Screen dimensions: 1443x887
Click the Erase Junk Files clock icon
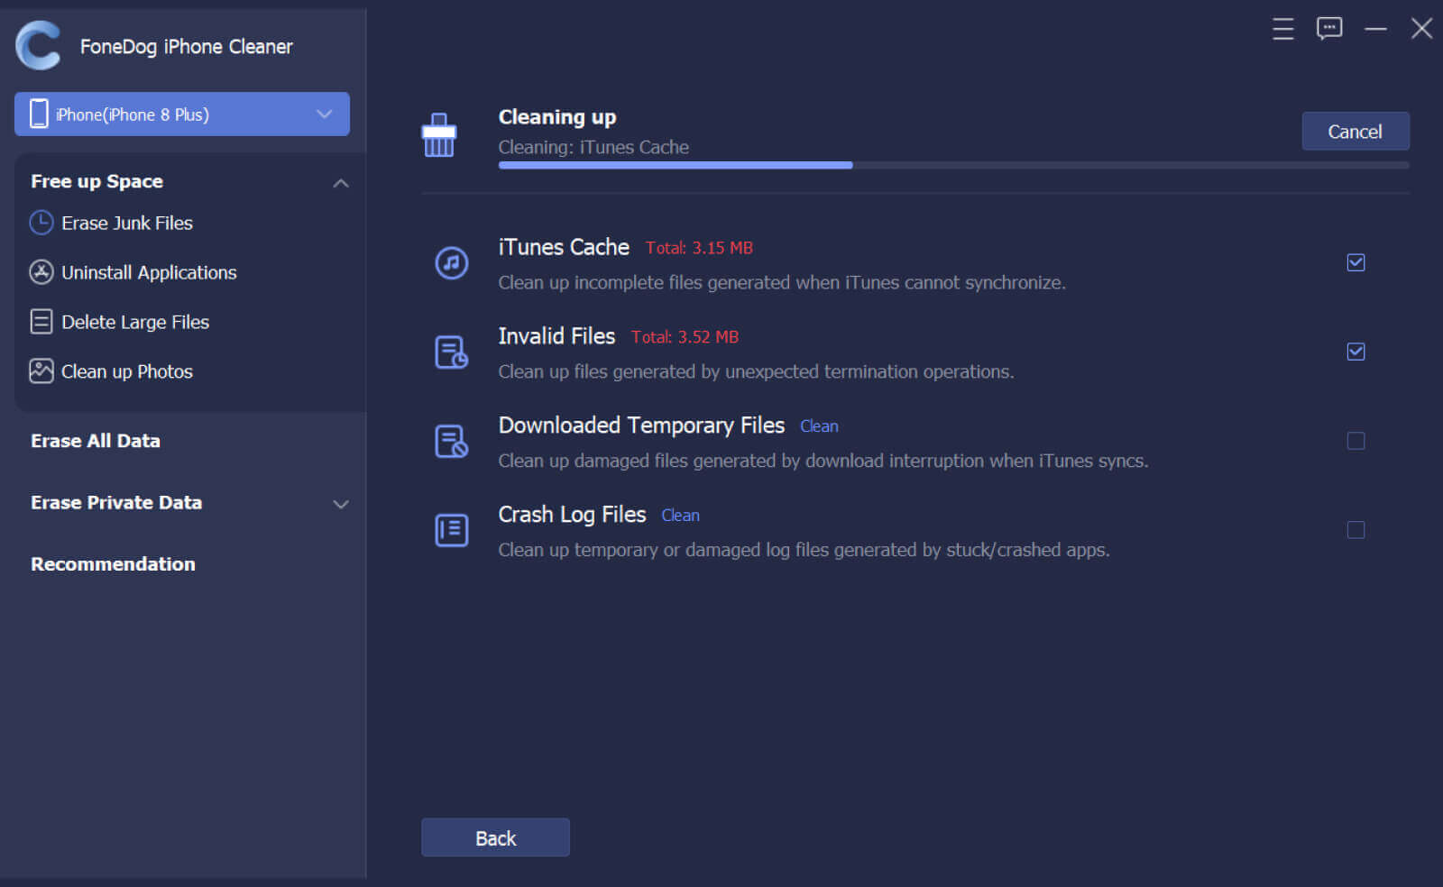(x=41, y=223)
